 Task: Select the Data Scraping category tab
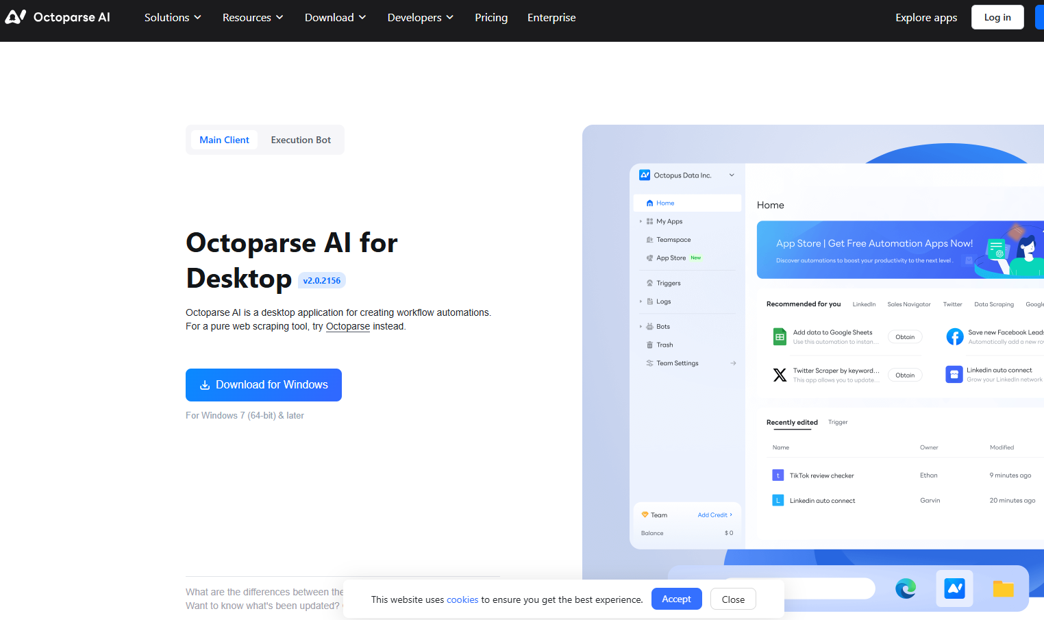click(x=994, y=304)
